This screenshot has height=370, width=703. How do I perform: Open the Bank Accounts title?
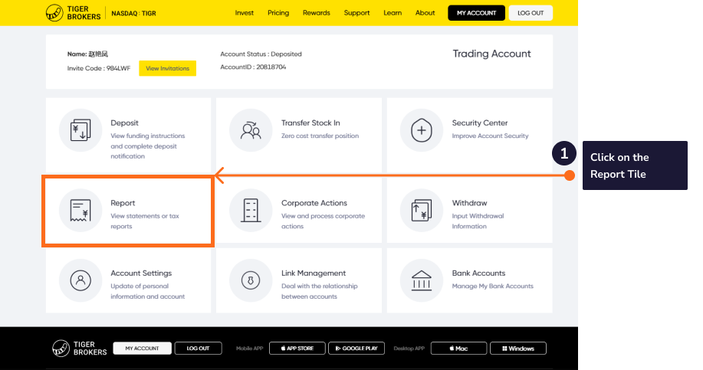click(x=478, y=273)
